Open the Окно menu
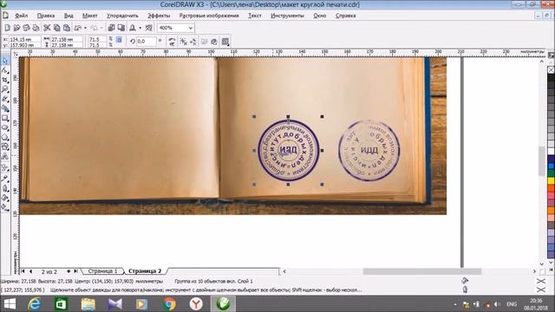555x312 pixels. tap(320, 16)
